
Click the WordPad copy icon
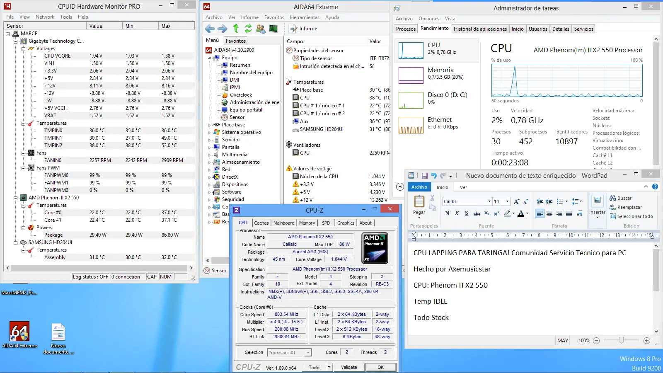[x=432, y=208]
